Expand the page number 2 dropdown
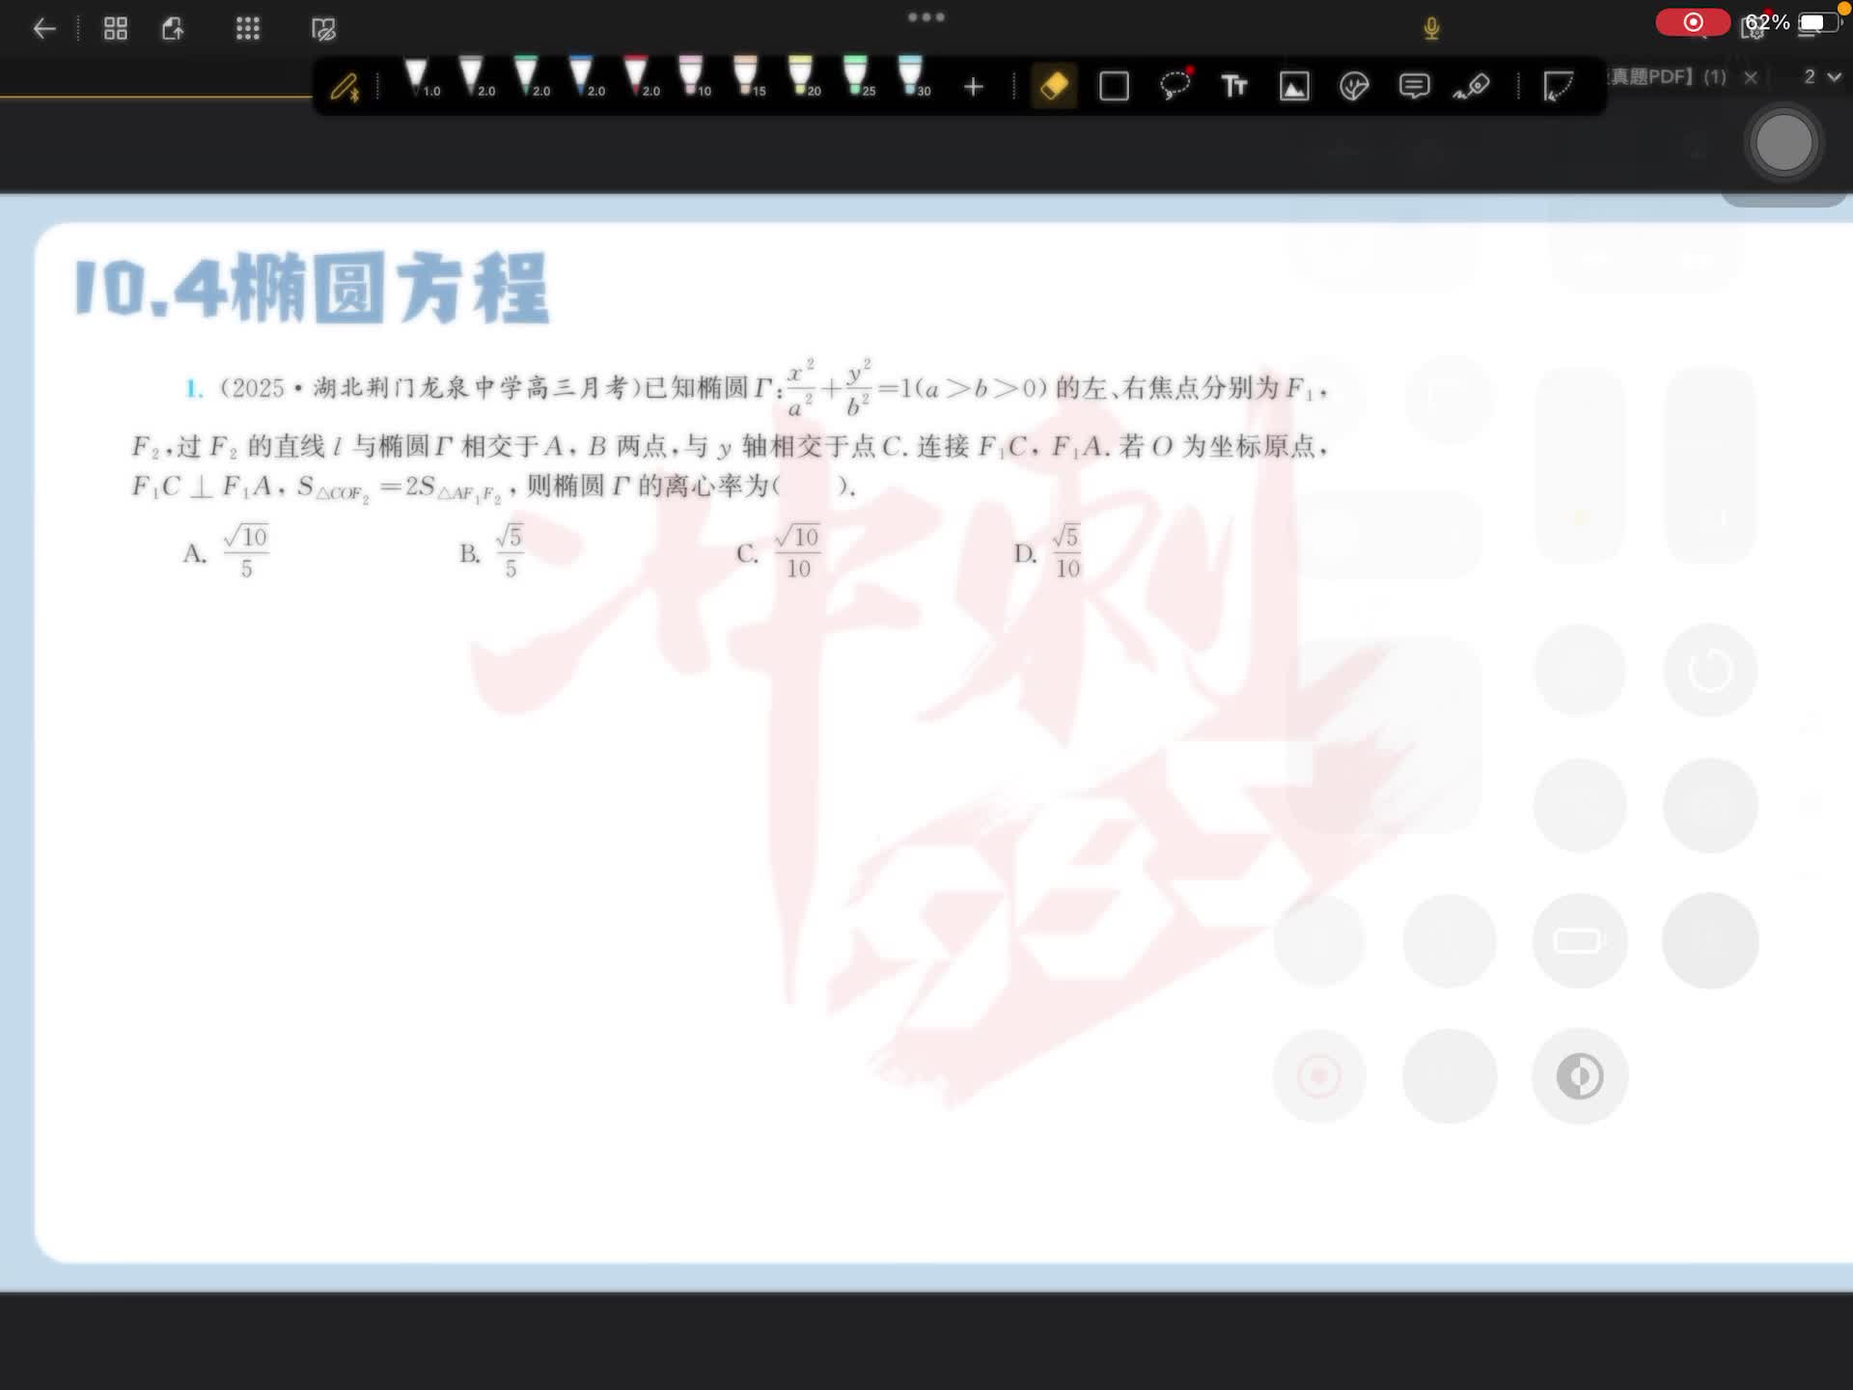 pyautogui.click(x=1822, y=76)
